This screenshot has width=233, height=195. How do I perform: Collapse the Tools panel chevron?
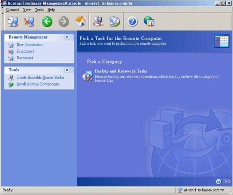tap(67, 70)
